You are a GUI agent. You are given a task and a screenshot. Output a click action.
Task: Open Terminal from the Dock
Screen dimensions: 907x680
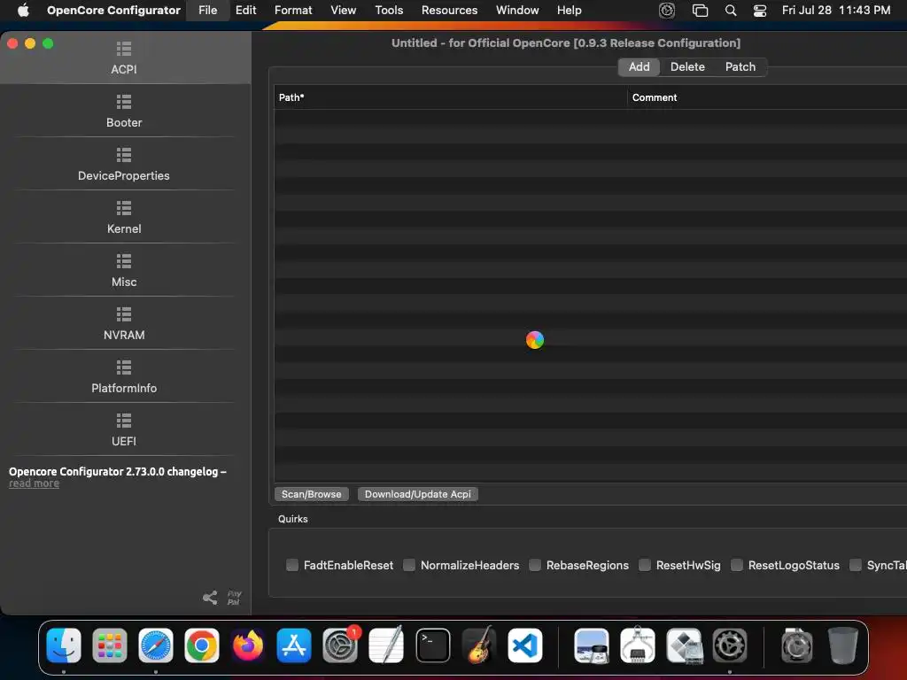point(432,645)
